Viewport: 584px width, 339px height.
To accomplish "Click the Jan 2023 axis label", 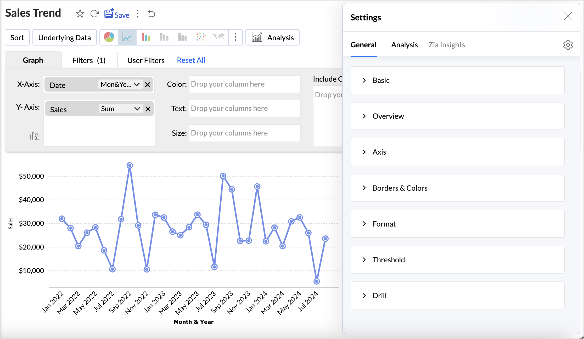I will click(x=155, y=302).
